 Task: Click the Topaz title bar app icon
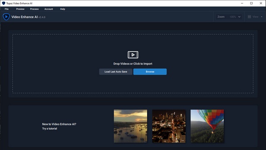coord(3,3)
